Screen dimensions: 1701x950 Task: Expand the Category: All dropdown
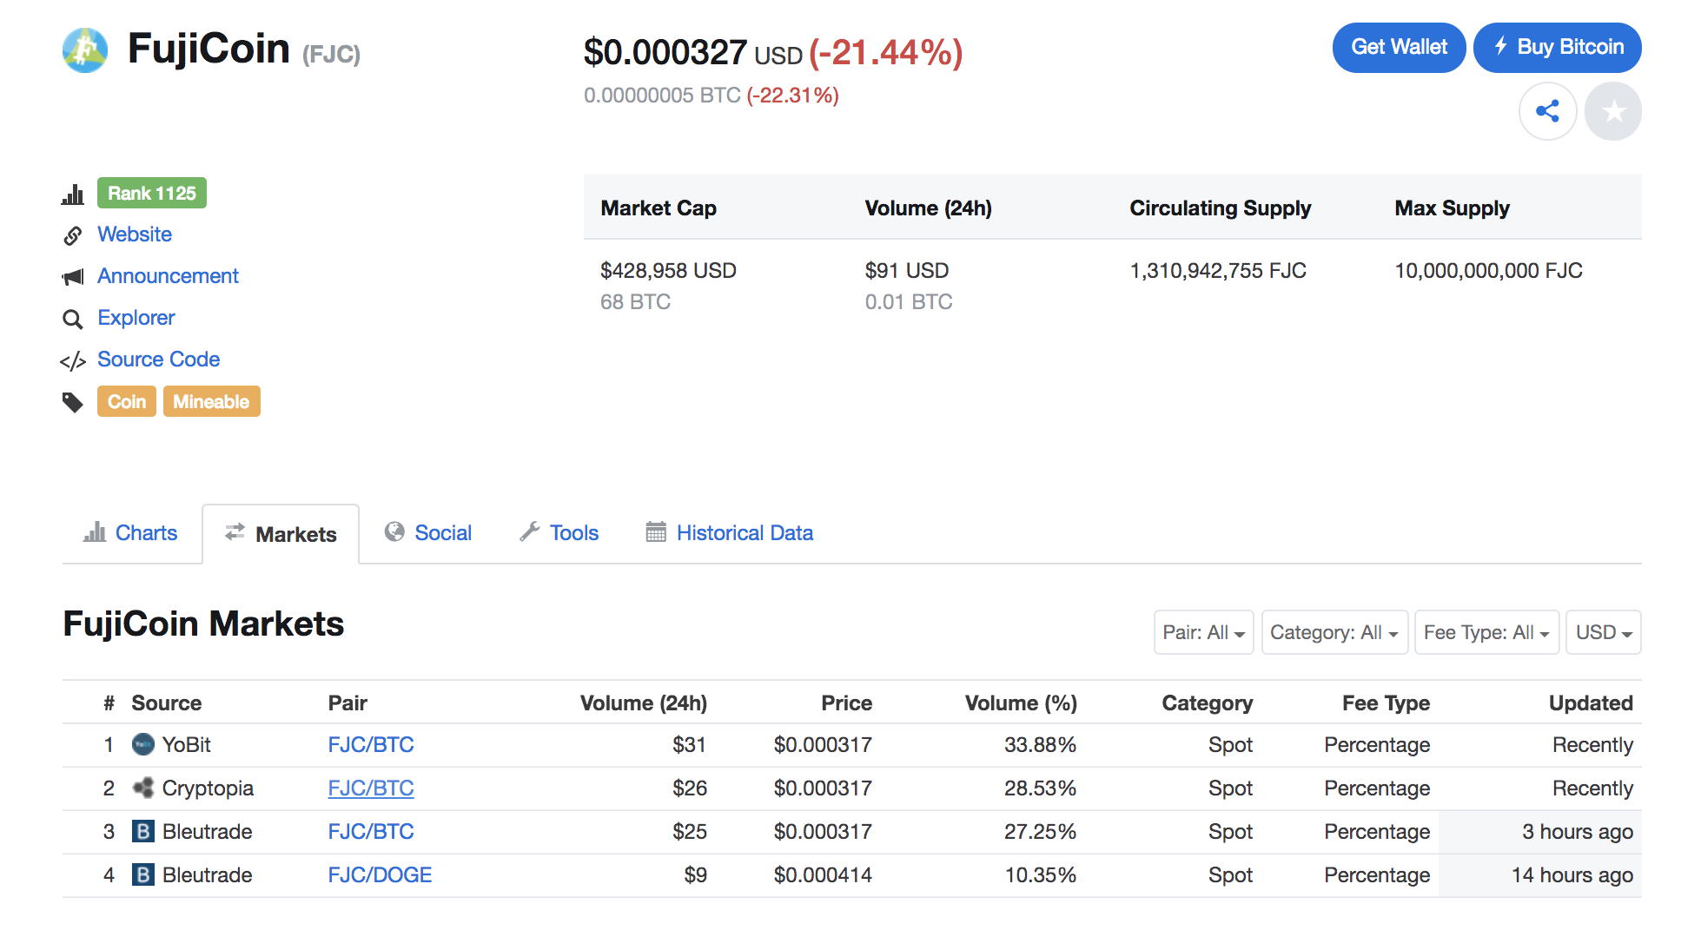[x=1334, y=632]
